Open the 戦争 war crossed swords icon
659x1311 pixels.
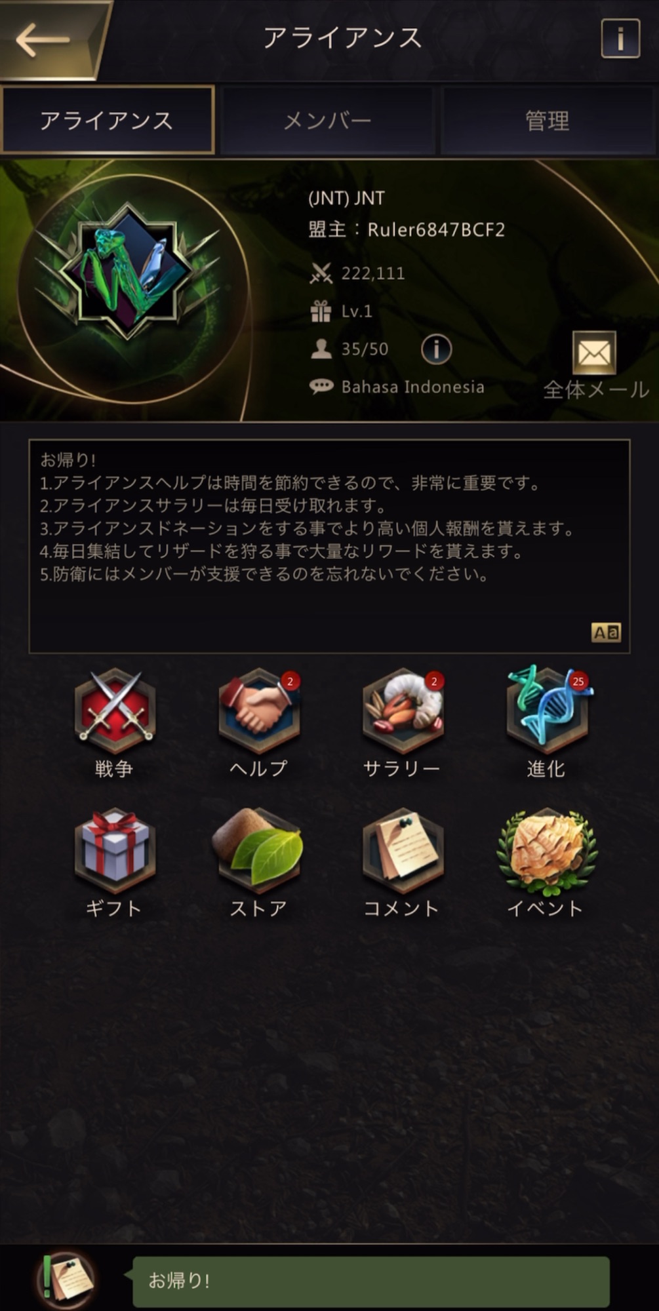(115, 711)
